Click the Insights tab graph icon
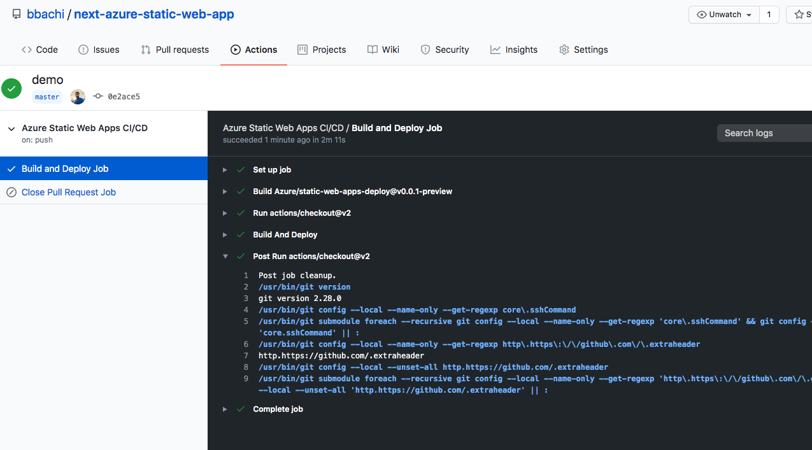 point(495,50)
